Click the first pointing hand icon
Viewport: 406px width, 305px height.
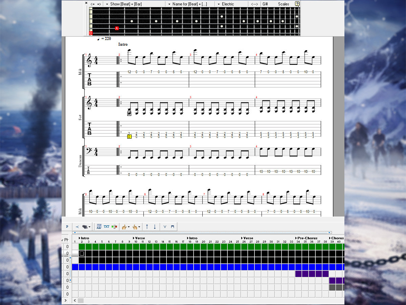click(x=125, y=227)
